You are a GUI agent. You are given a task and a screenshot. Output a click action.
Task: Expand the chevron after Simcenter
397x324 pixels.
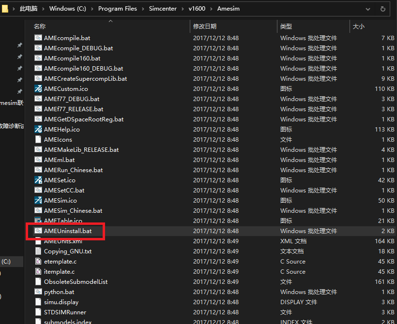[183, 9]
